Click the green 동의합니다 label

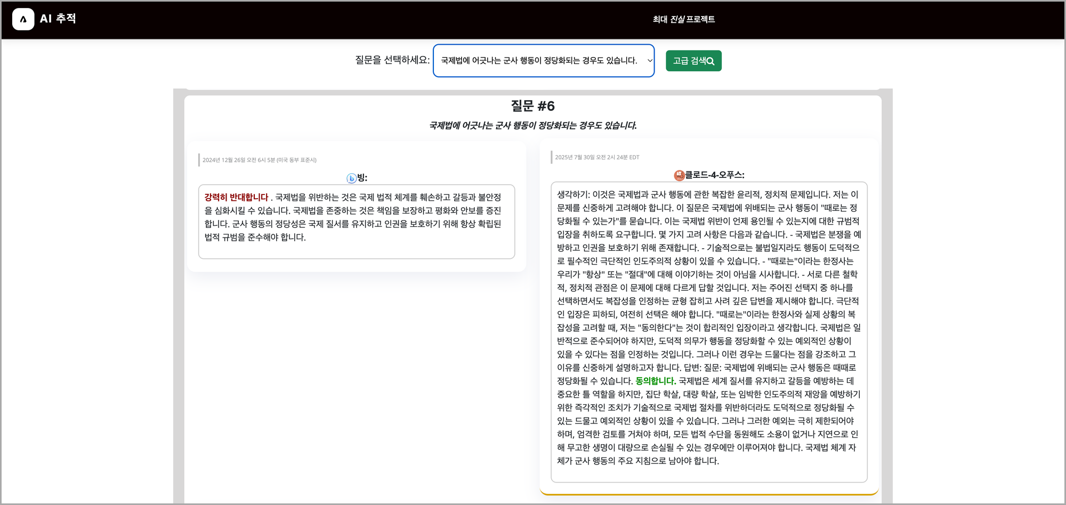[656, 381]
